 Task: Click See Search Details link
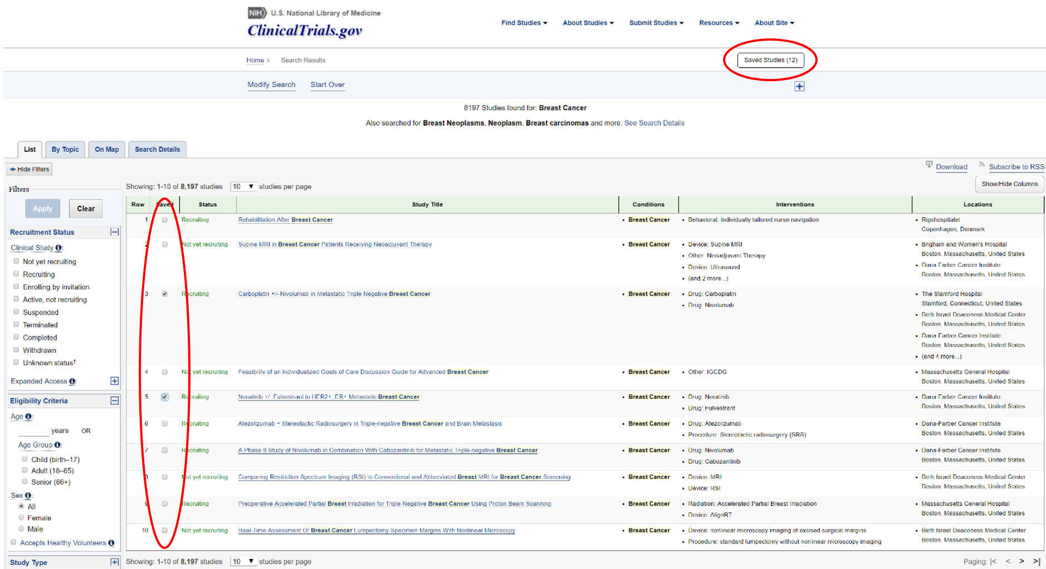654,123
